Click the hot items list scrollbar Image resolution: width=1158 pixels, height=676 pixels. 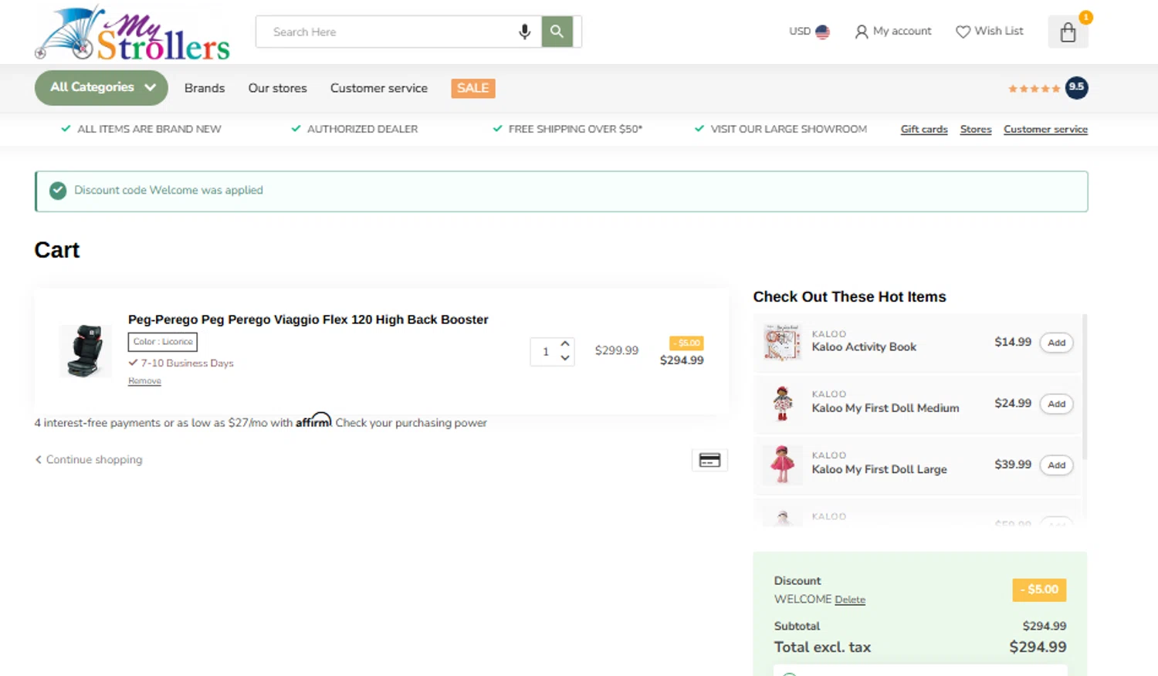[x=1085, y=386]
